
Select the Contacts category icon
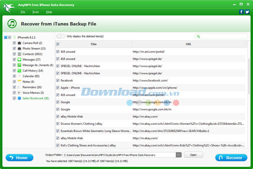(19, 54)
